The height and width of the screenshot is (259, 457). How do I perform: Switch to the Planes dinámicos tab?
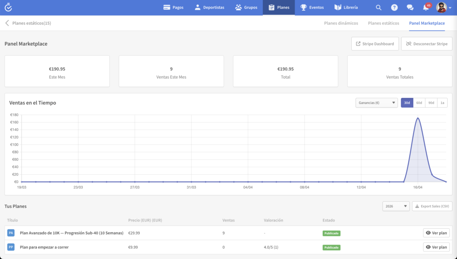pos(341,23)
